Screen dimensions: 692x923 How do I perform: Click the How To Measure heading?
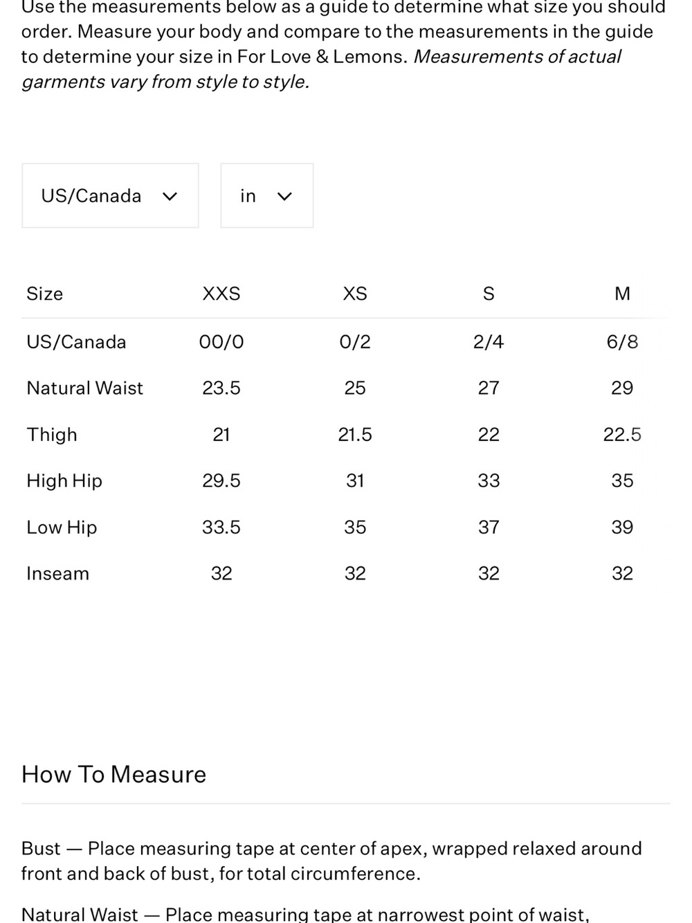[x=113, y=774]
